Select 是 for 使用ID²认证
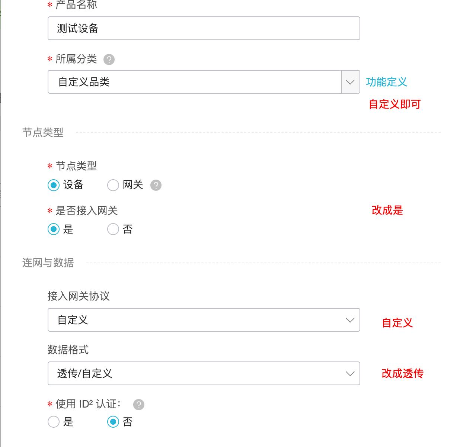 pyautogui.click(x=54, y=422)
